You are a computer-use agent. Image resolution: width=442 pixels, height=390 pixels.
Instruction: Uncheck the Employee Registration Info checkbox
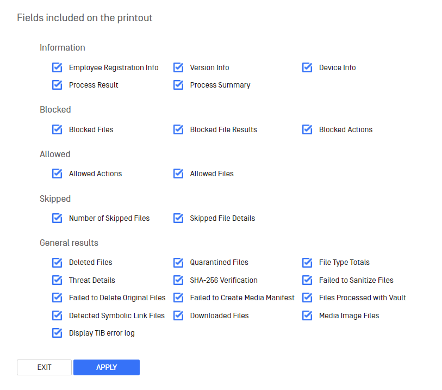pyautogui.click(x=57, y=67)
